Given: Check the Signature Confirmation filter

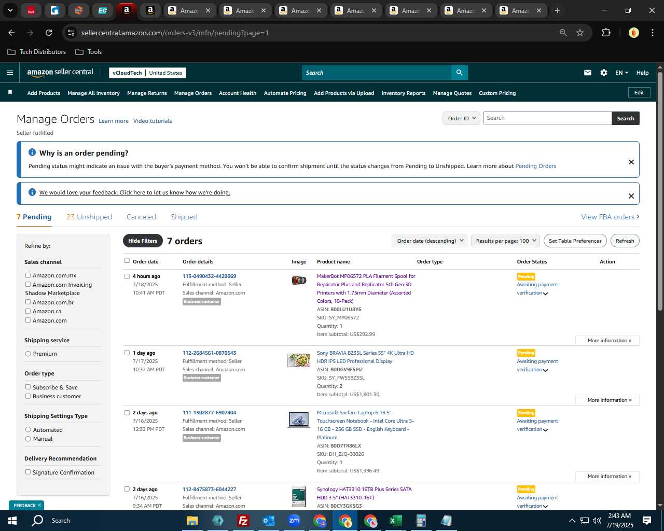Looking at the screenshot, I should (28, 472).
